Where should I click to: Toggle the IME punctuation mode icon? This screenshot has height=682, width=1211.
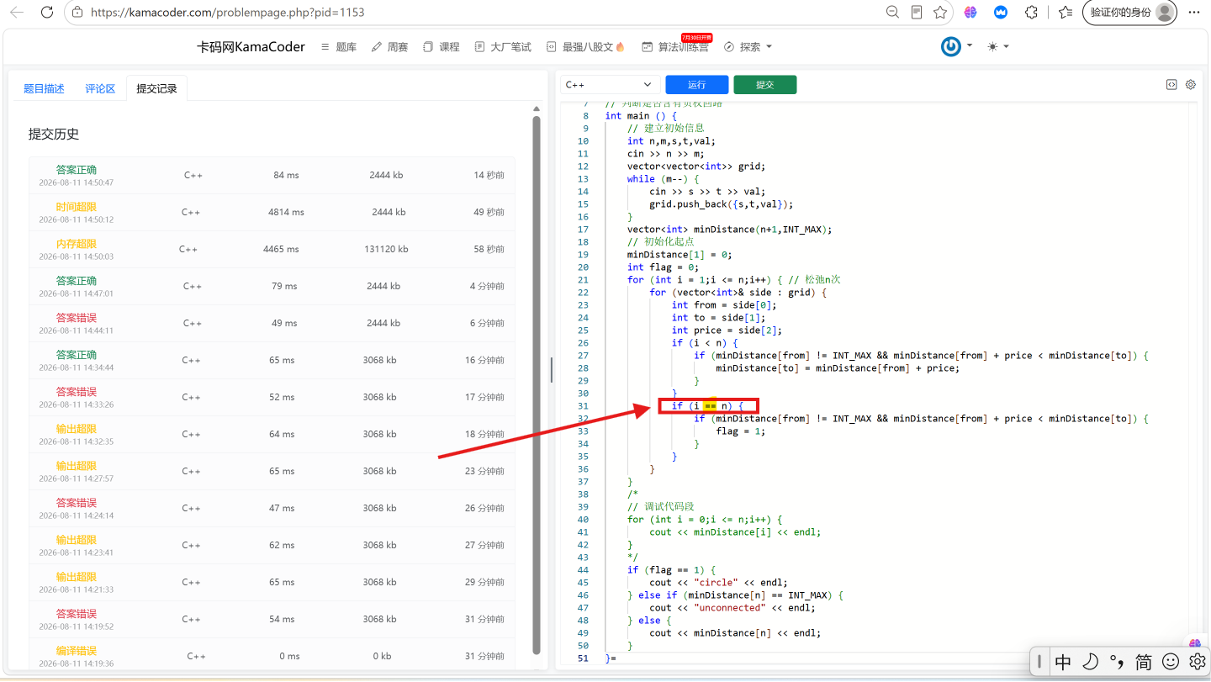1117,662
